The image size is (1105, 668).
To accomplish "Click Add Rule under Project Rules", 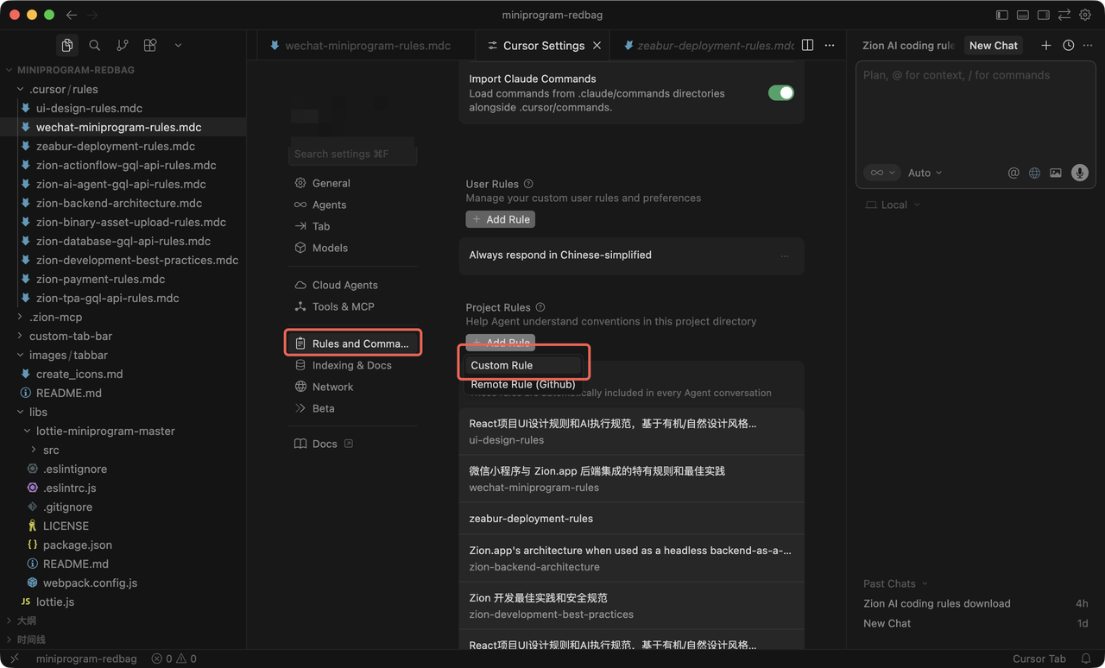I will [501, 343].
